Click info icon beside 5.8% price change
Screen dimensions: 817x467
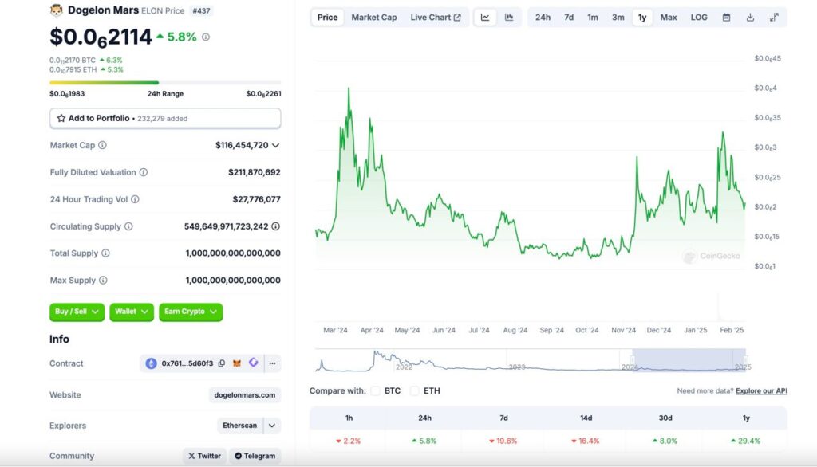coord(206,37)
